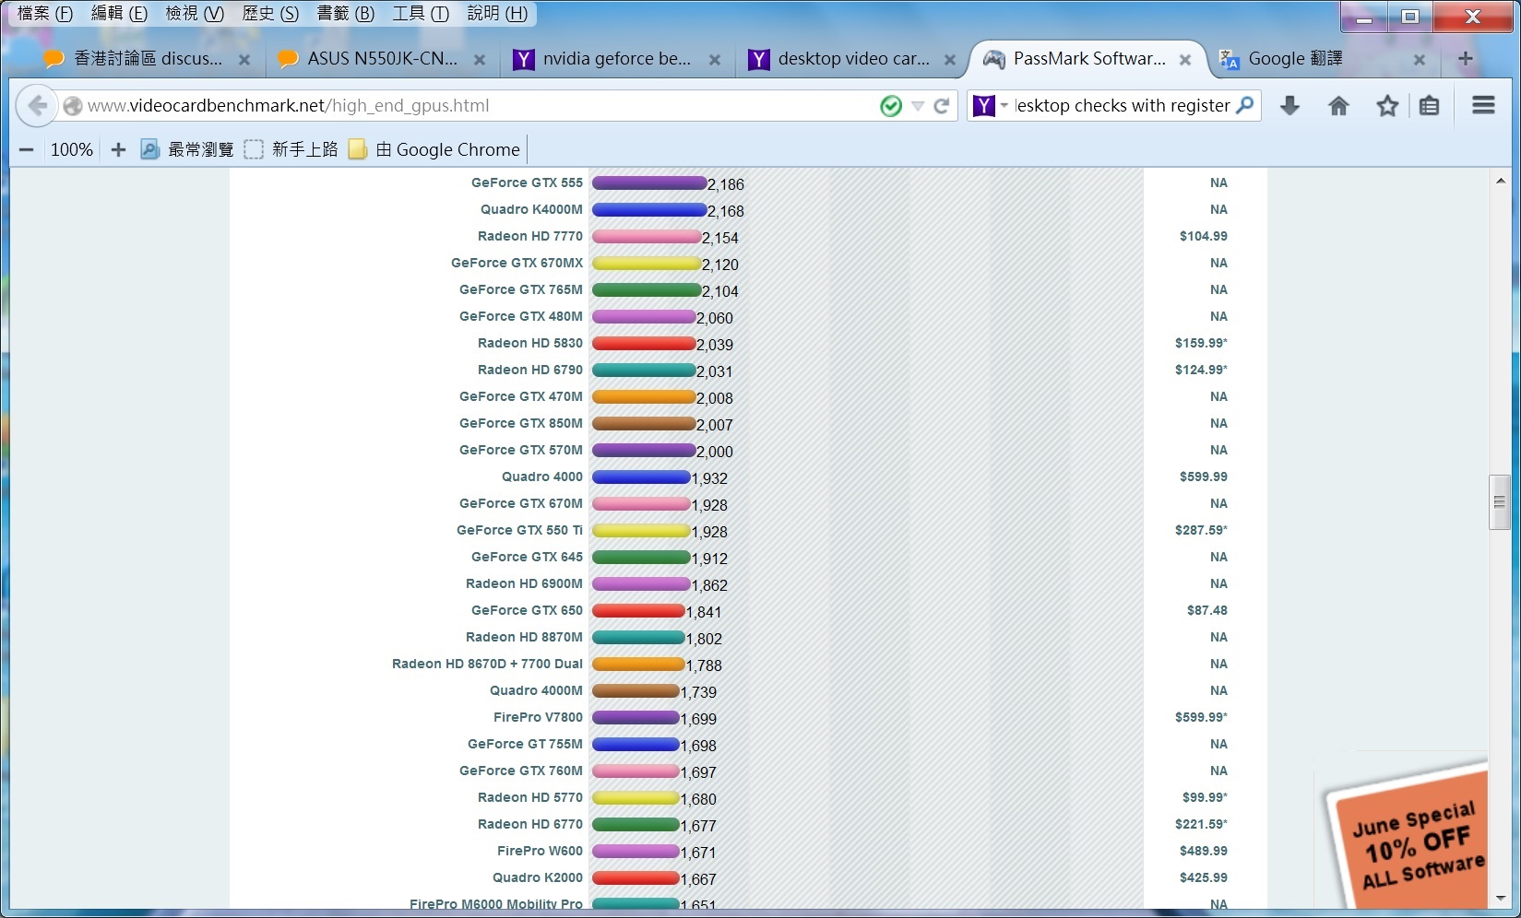Open the 新手上路 bookmark
The width and height of the screenshot is (1521, 918).
(291, 149)
